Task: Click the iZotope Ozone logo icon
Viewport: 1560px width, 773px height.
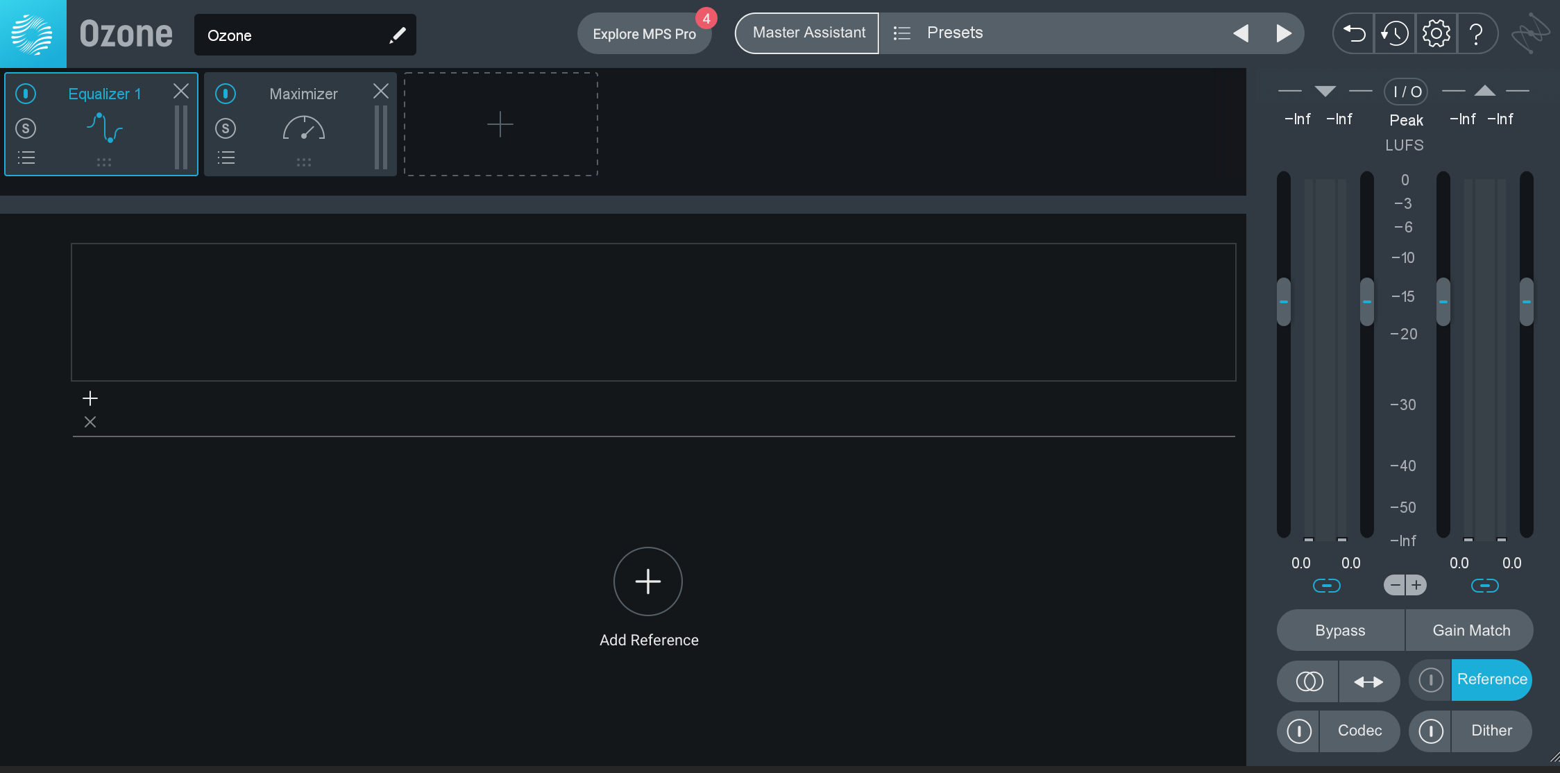Action: 33,34
